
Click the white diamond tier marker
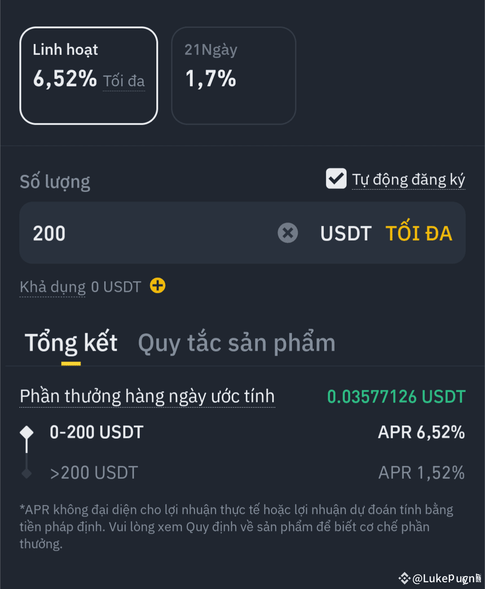click(x=27, y=433)
